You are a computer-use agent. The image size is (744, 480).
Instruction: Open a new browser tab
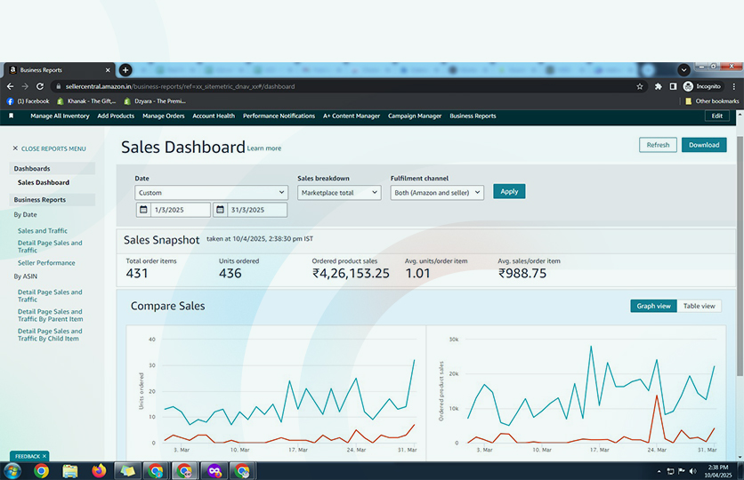(125, 69)
